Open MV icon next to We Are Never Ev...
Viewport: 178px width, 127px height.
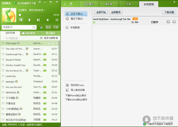click(27, 71)
